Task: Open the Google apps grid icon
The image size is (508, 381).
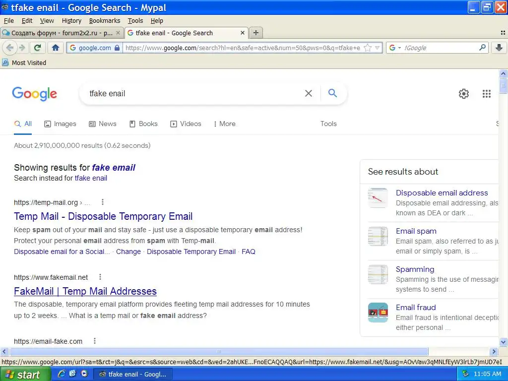Action: [x=486, y=94]
